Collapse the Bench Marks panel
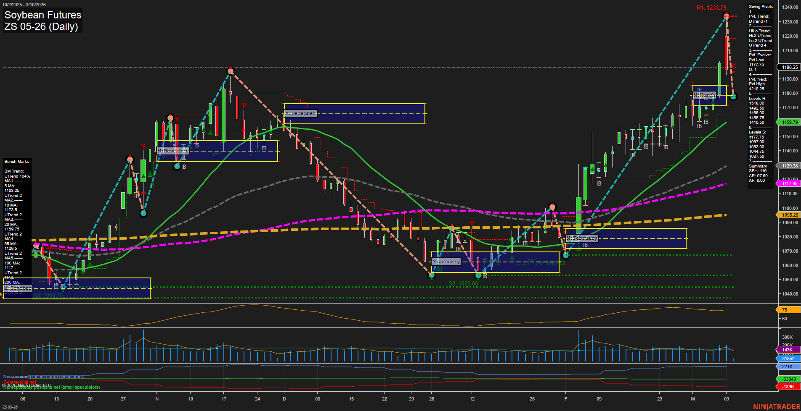 point(16,161)
